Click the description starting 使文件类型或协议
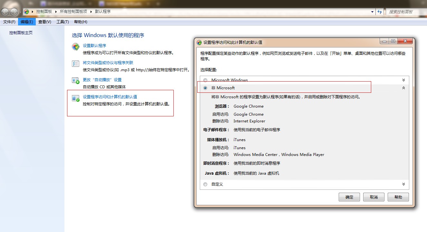Screen dimensions: 427x232 (136, 70)
